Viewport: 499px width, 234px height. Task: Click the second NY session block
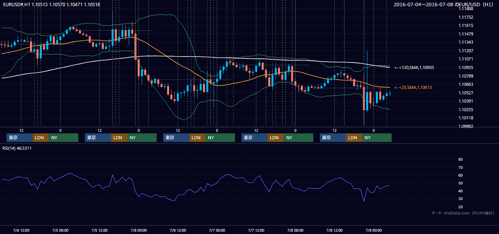click(142, 138)
